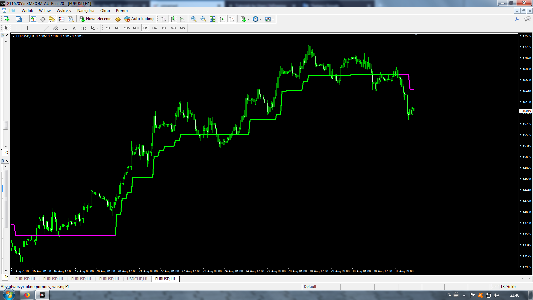
Task: Select the crosshair tool
Action: (x=16, y=28)
